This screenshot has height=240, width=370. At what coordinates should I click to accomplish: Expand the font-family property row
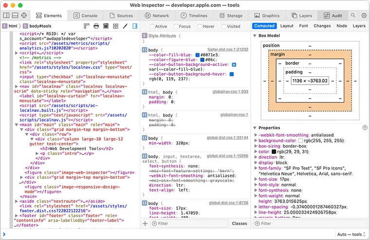pos(255,168)
